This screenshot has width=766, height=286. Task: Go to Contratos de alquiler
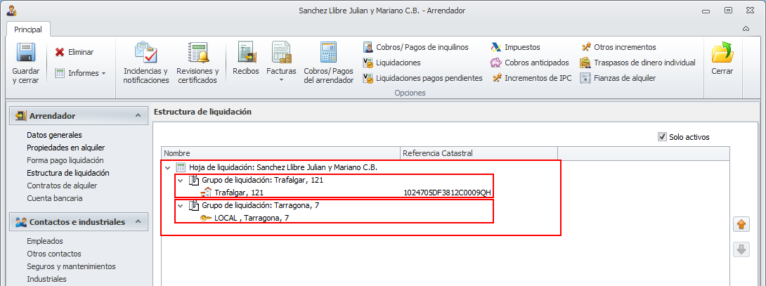[62, 186]
